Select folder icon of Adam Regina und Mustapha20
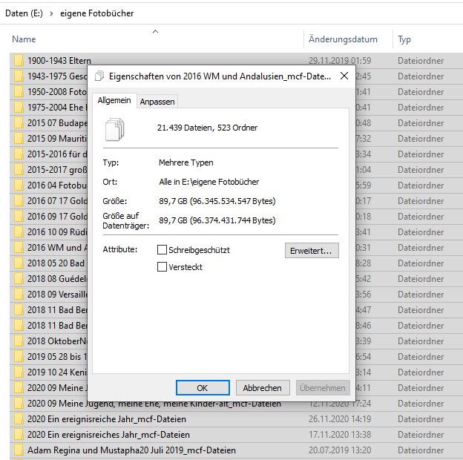463x460 pixels. [19, 450]
